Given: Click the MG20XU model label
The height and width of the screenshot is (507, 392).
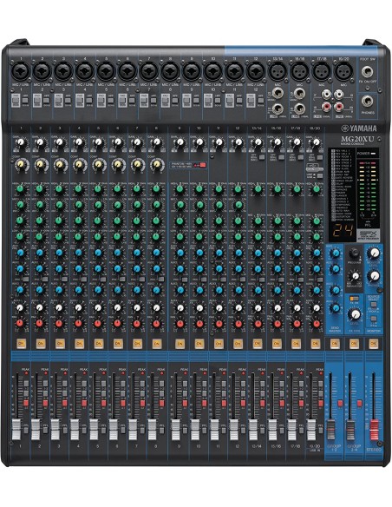Looking at the screenshot, I should tap(358, 140).
